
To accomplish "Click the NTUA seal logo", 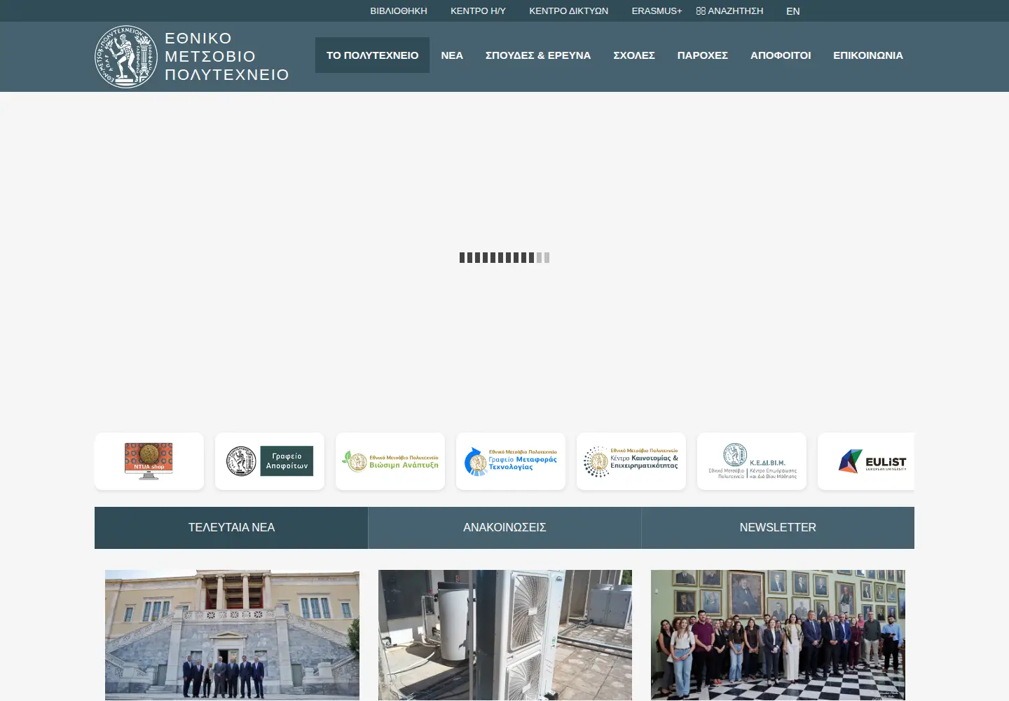I will click(126, 57).
